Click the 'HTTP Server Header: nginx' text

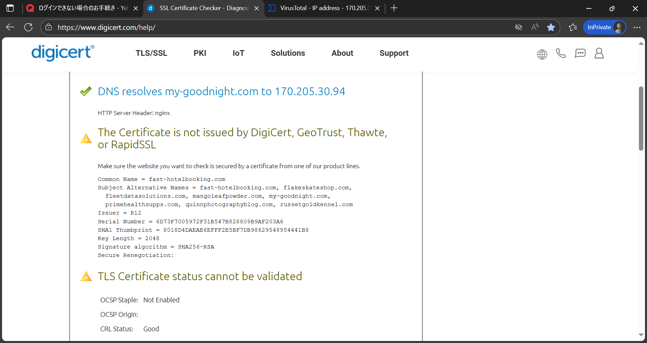[x=134, y=113]
